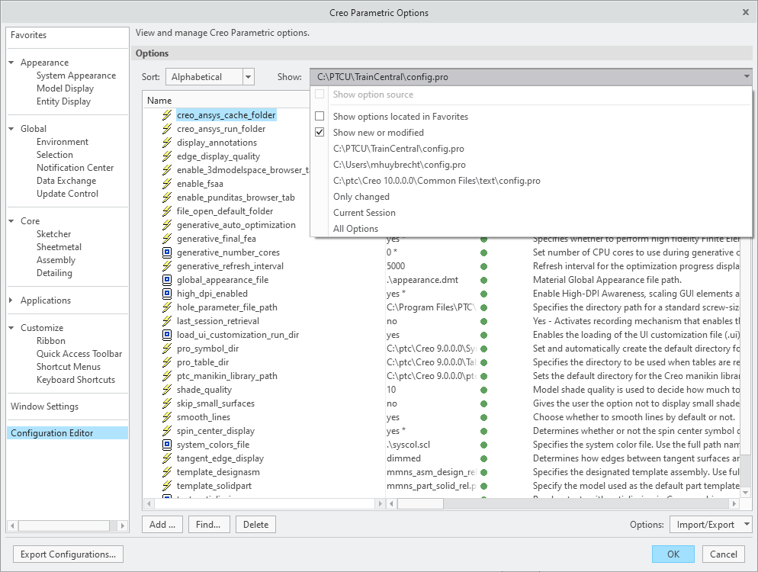The width and height of the screenshot is (758, 572).
Task: Click the blue screen icon beside high_dpi_enabled
Action: point(167,294)
